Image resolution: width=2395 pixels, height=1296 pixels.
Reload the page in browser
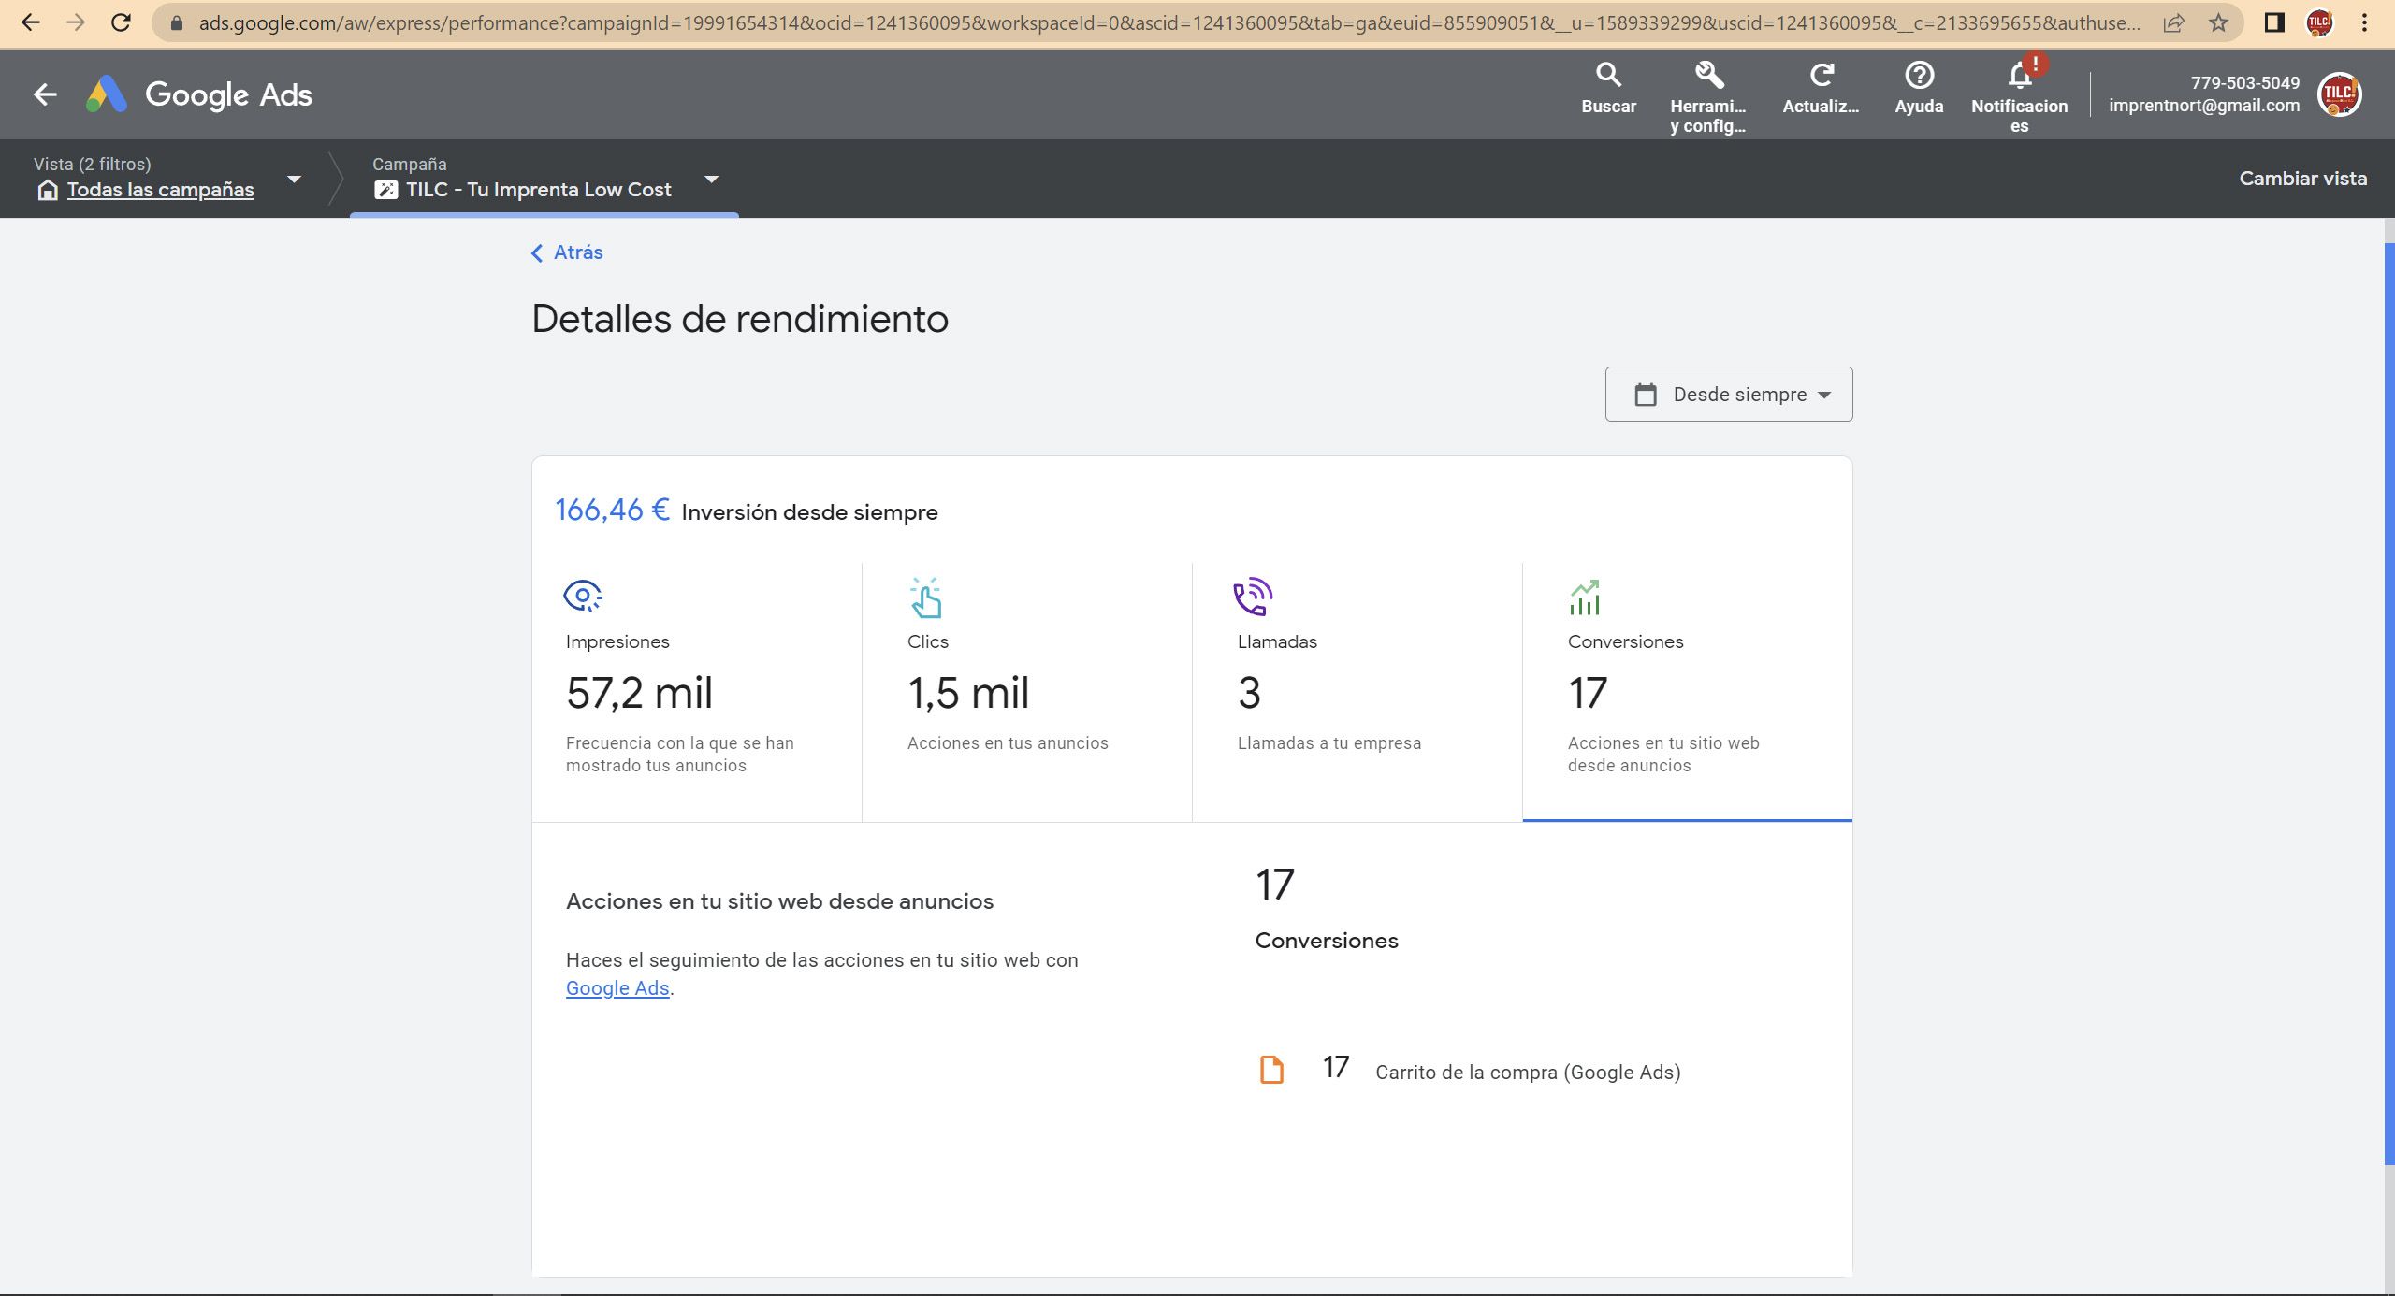(x=121, y=22)
